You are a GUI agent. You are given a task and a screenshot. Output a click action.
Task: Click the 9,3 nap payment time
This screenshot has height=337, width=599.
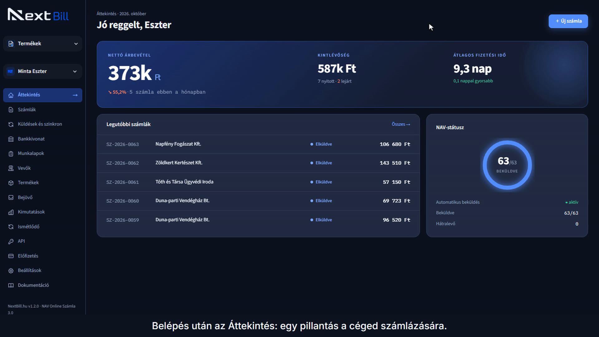472,69
